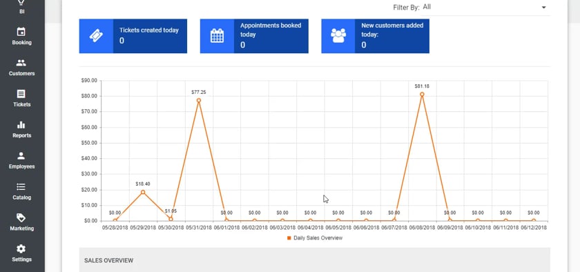Select the $77.25 data point on 05/31/2018
580x272 pixels.
(x=199, y=100)
